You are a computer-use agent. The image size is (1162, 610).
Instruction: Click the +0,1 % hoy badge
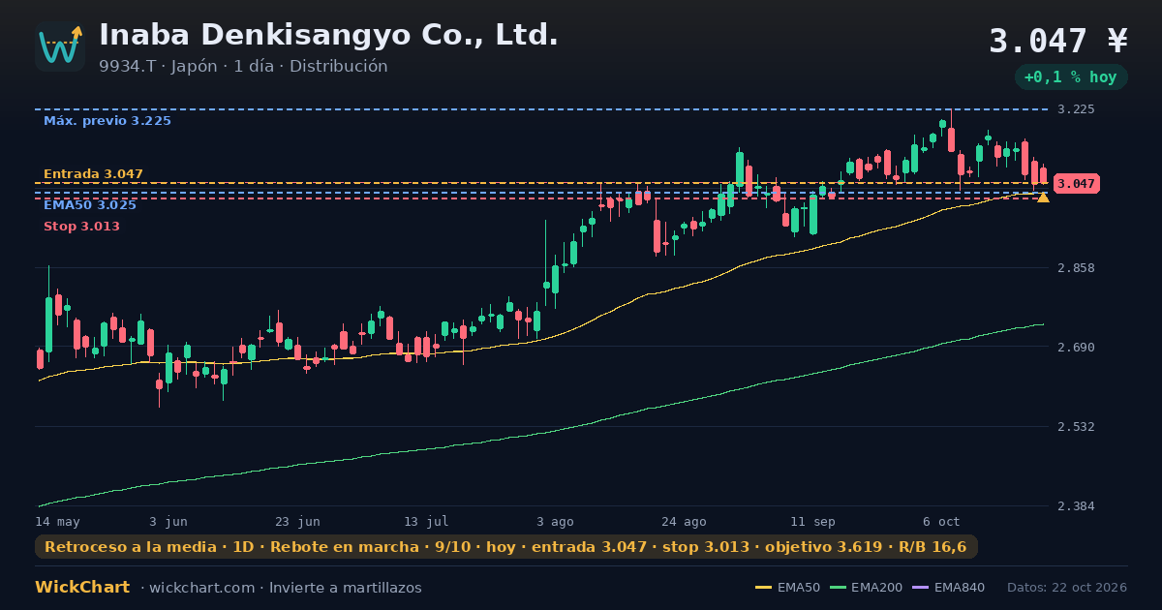[x=1071, y=77]
